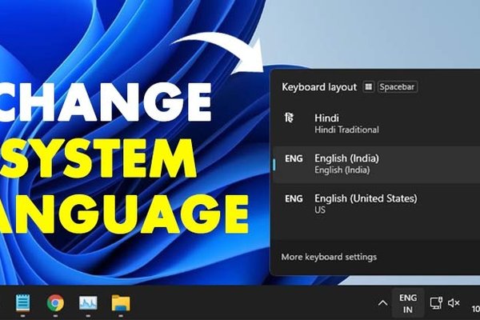Viewport: 480px width, 320px height.
Task: Open the network status tray icon
Action: coord(436,303)
